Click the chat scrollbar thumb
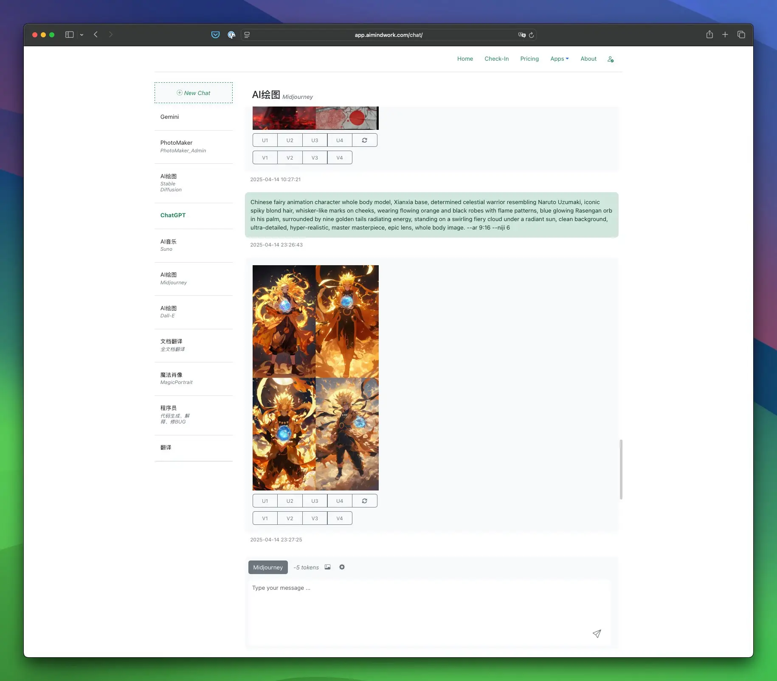 (621, 469)
